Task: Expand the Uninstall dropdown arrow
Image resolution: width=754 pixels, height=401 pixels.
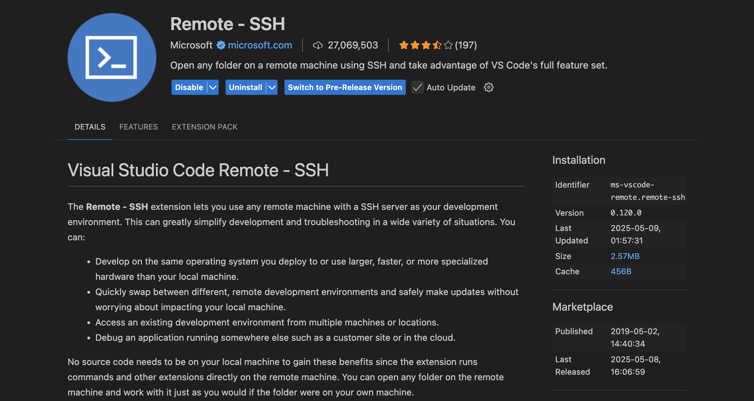Action: click(x=272, y=87)
